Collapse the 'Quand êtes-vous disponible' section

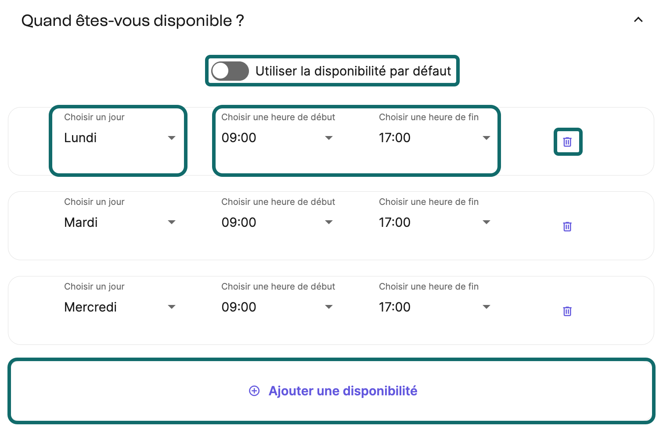click(x=638, y=20)
